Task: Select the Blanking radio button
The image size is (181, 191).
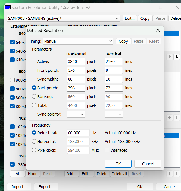Action: pos(34,97)
